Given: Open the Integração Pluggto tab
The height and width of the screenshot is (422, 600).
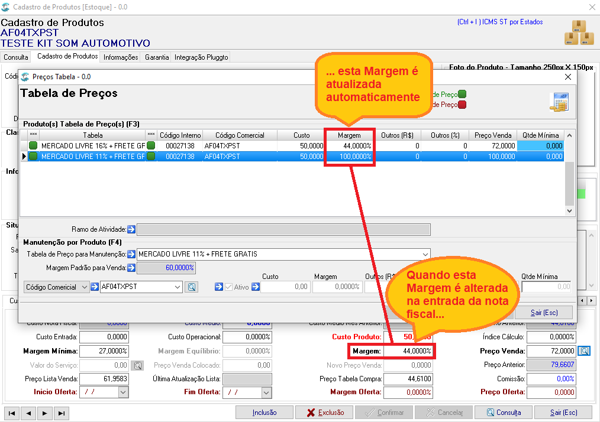Looking at the screenshot, I should click(x=201, y=57).
